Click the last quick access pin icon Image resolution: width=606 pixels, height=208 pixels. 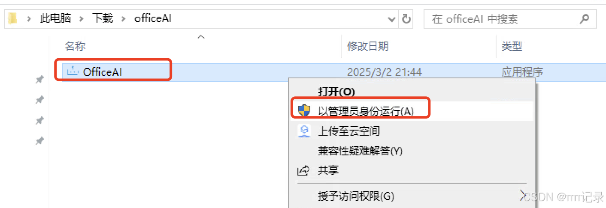click(39, 141)
